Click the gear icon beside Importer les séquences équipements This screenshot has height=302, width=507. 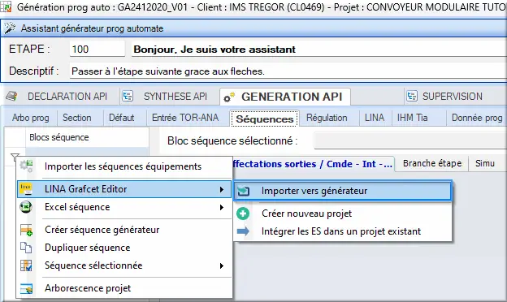26,166
